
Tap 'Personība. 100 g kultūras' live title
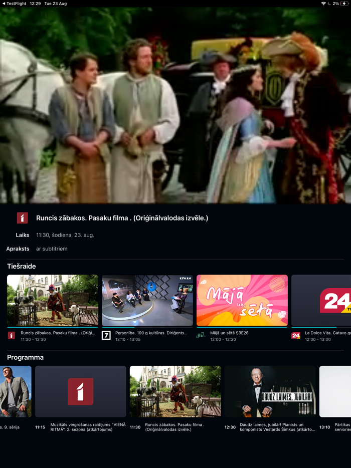pyautogui.click(x=151, y=333)
